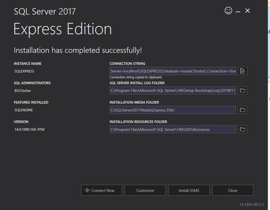Open the SQL Server install log folder
270x210 pixels.
[x=242, y=91]
